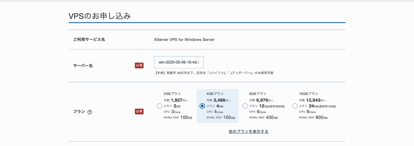Click the CPU 4Core text
The image size is (414, 146).
point(215,112)
